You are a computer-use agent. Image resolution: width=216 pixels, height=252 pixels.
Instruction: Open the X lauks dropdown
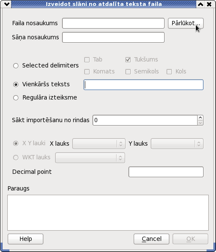click(x=99, y=144)
